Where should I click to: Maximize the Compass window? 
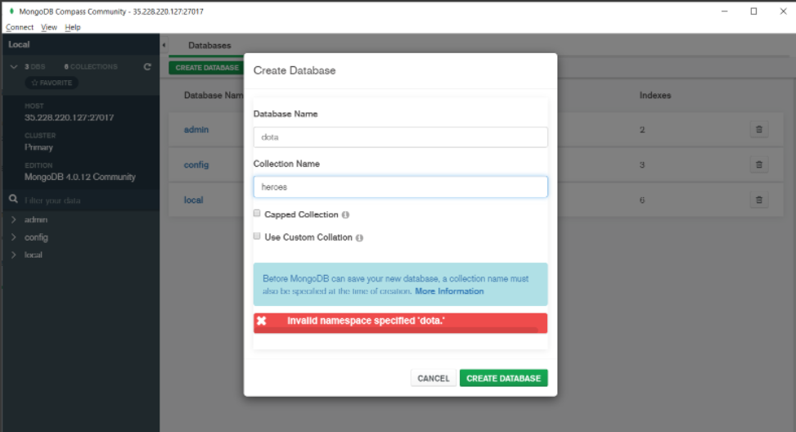coord(753,11)
